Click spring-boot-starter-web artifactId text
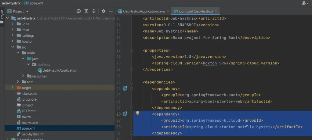The image size is (312, 140). [x=216, y=102]
